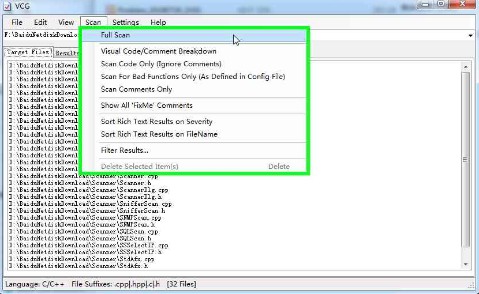Screen dimensions: 479x294
Task: Open the View menu
Action: point(66,22)
